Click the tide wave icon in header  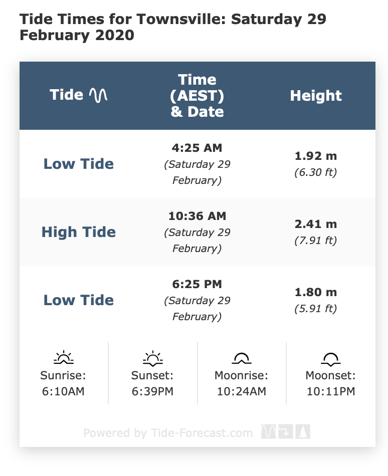[x=98, y=95]
